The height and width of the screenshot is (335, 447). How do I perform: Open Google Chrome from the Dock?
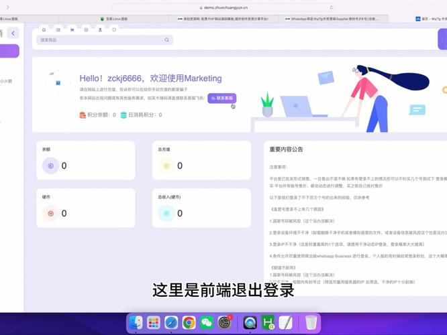click(189, 323)
